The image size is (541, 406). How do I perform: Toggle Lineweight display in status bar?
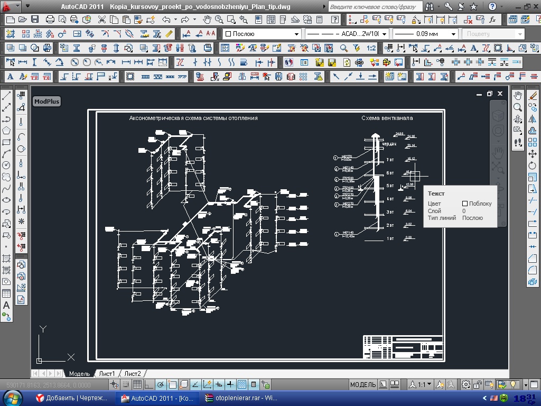[230, 384]
